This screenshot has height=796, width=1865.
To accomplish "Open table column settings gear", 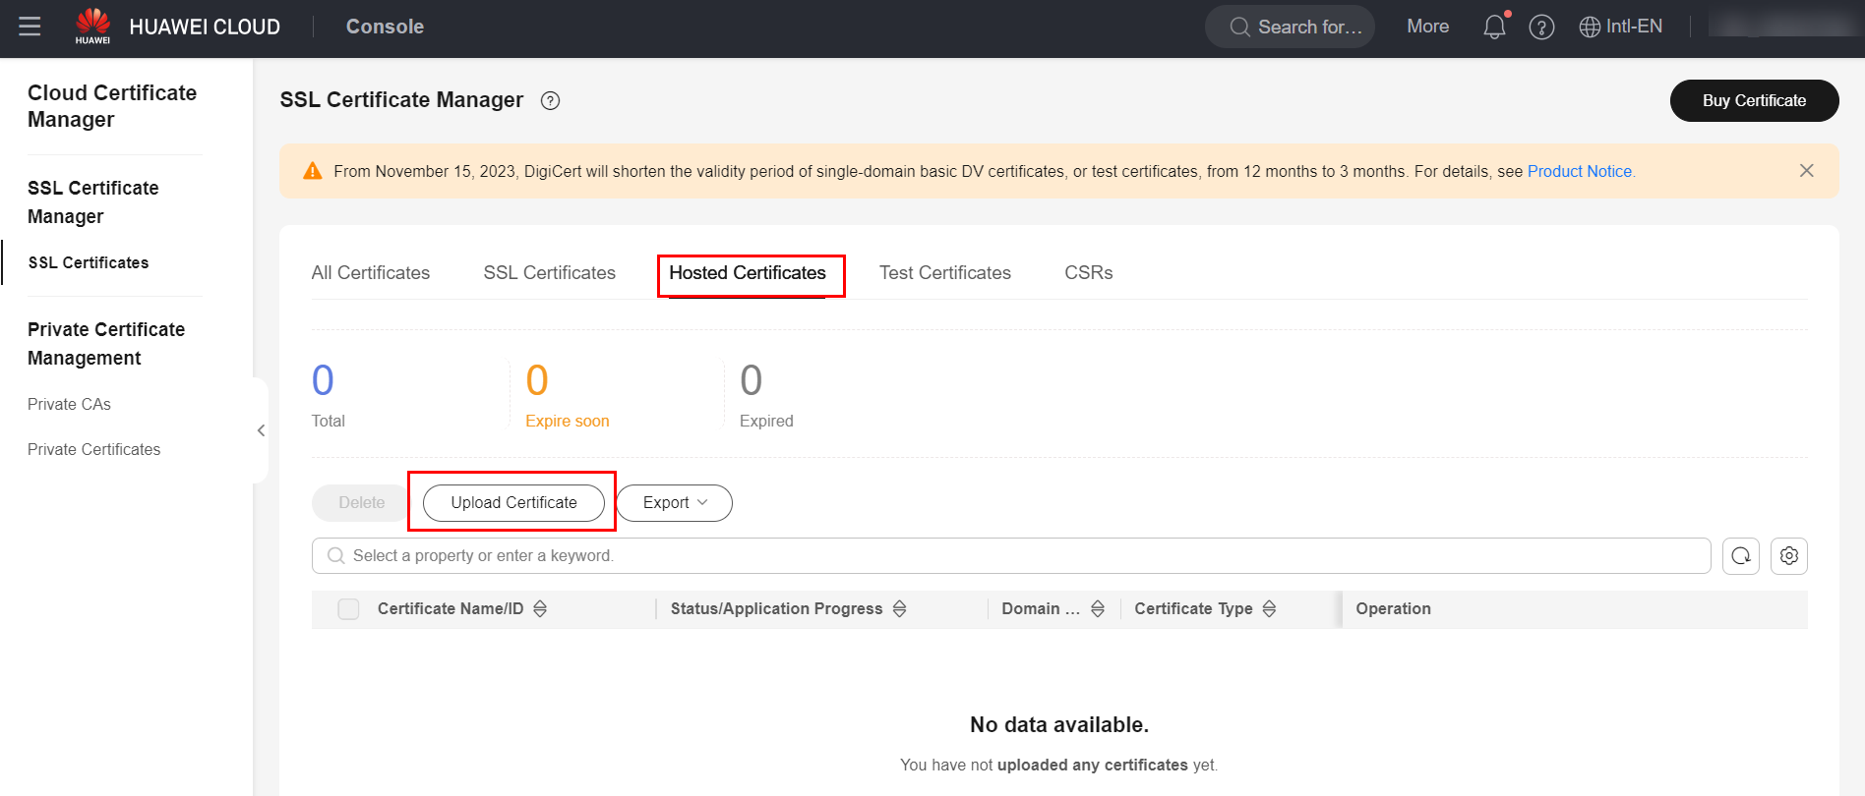I will click(x=1788, y=556).
